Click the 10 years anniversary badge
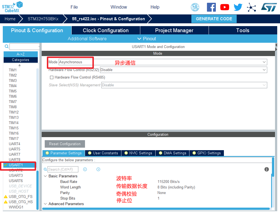 pyautogui.click(x=195, y=7)
